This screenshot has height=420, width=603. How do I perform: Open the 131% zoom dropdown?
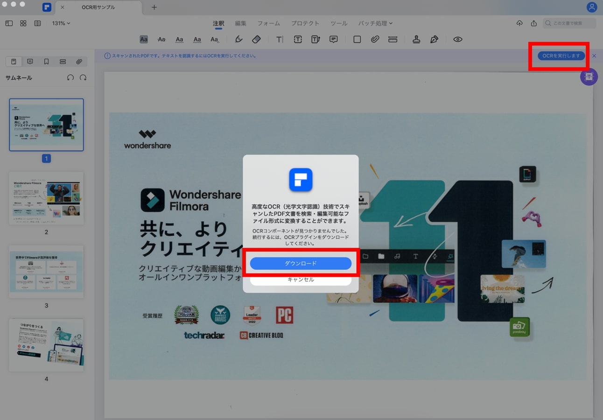point(61,23)
